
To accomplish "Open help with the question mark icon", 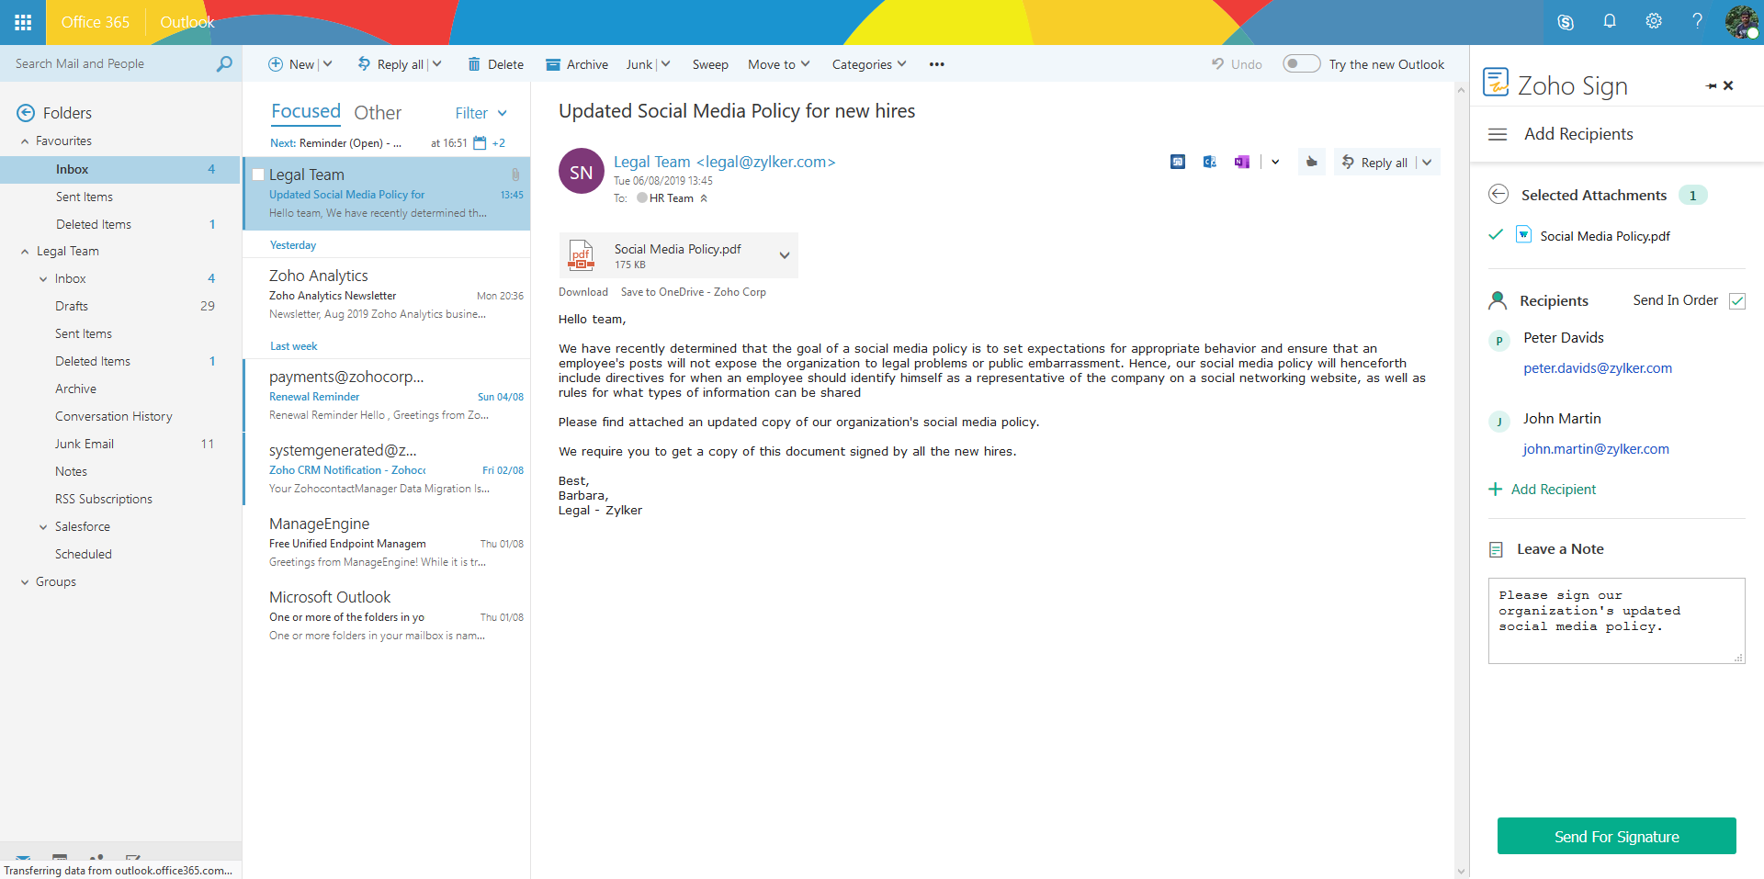I will tap(1697, 21).
